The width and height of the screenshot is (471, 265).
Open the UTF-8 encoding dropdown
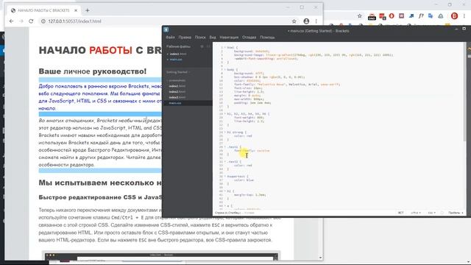tap(416, 213)
